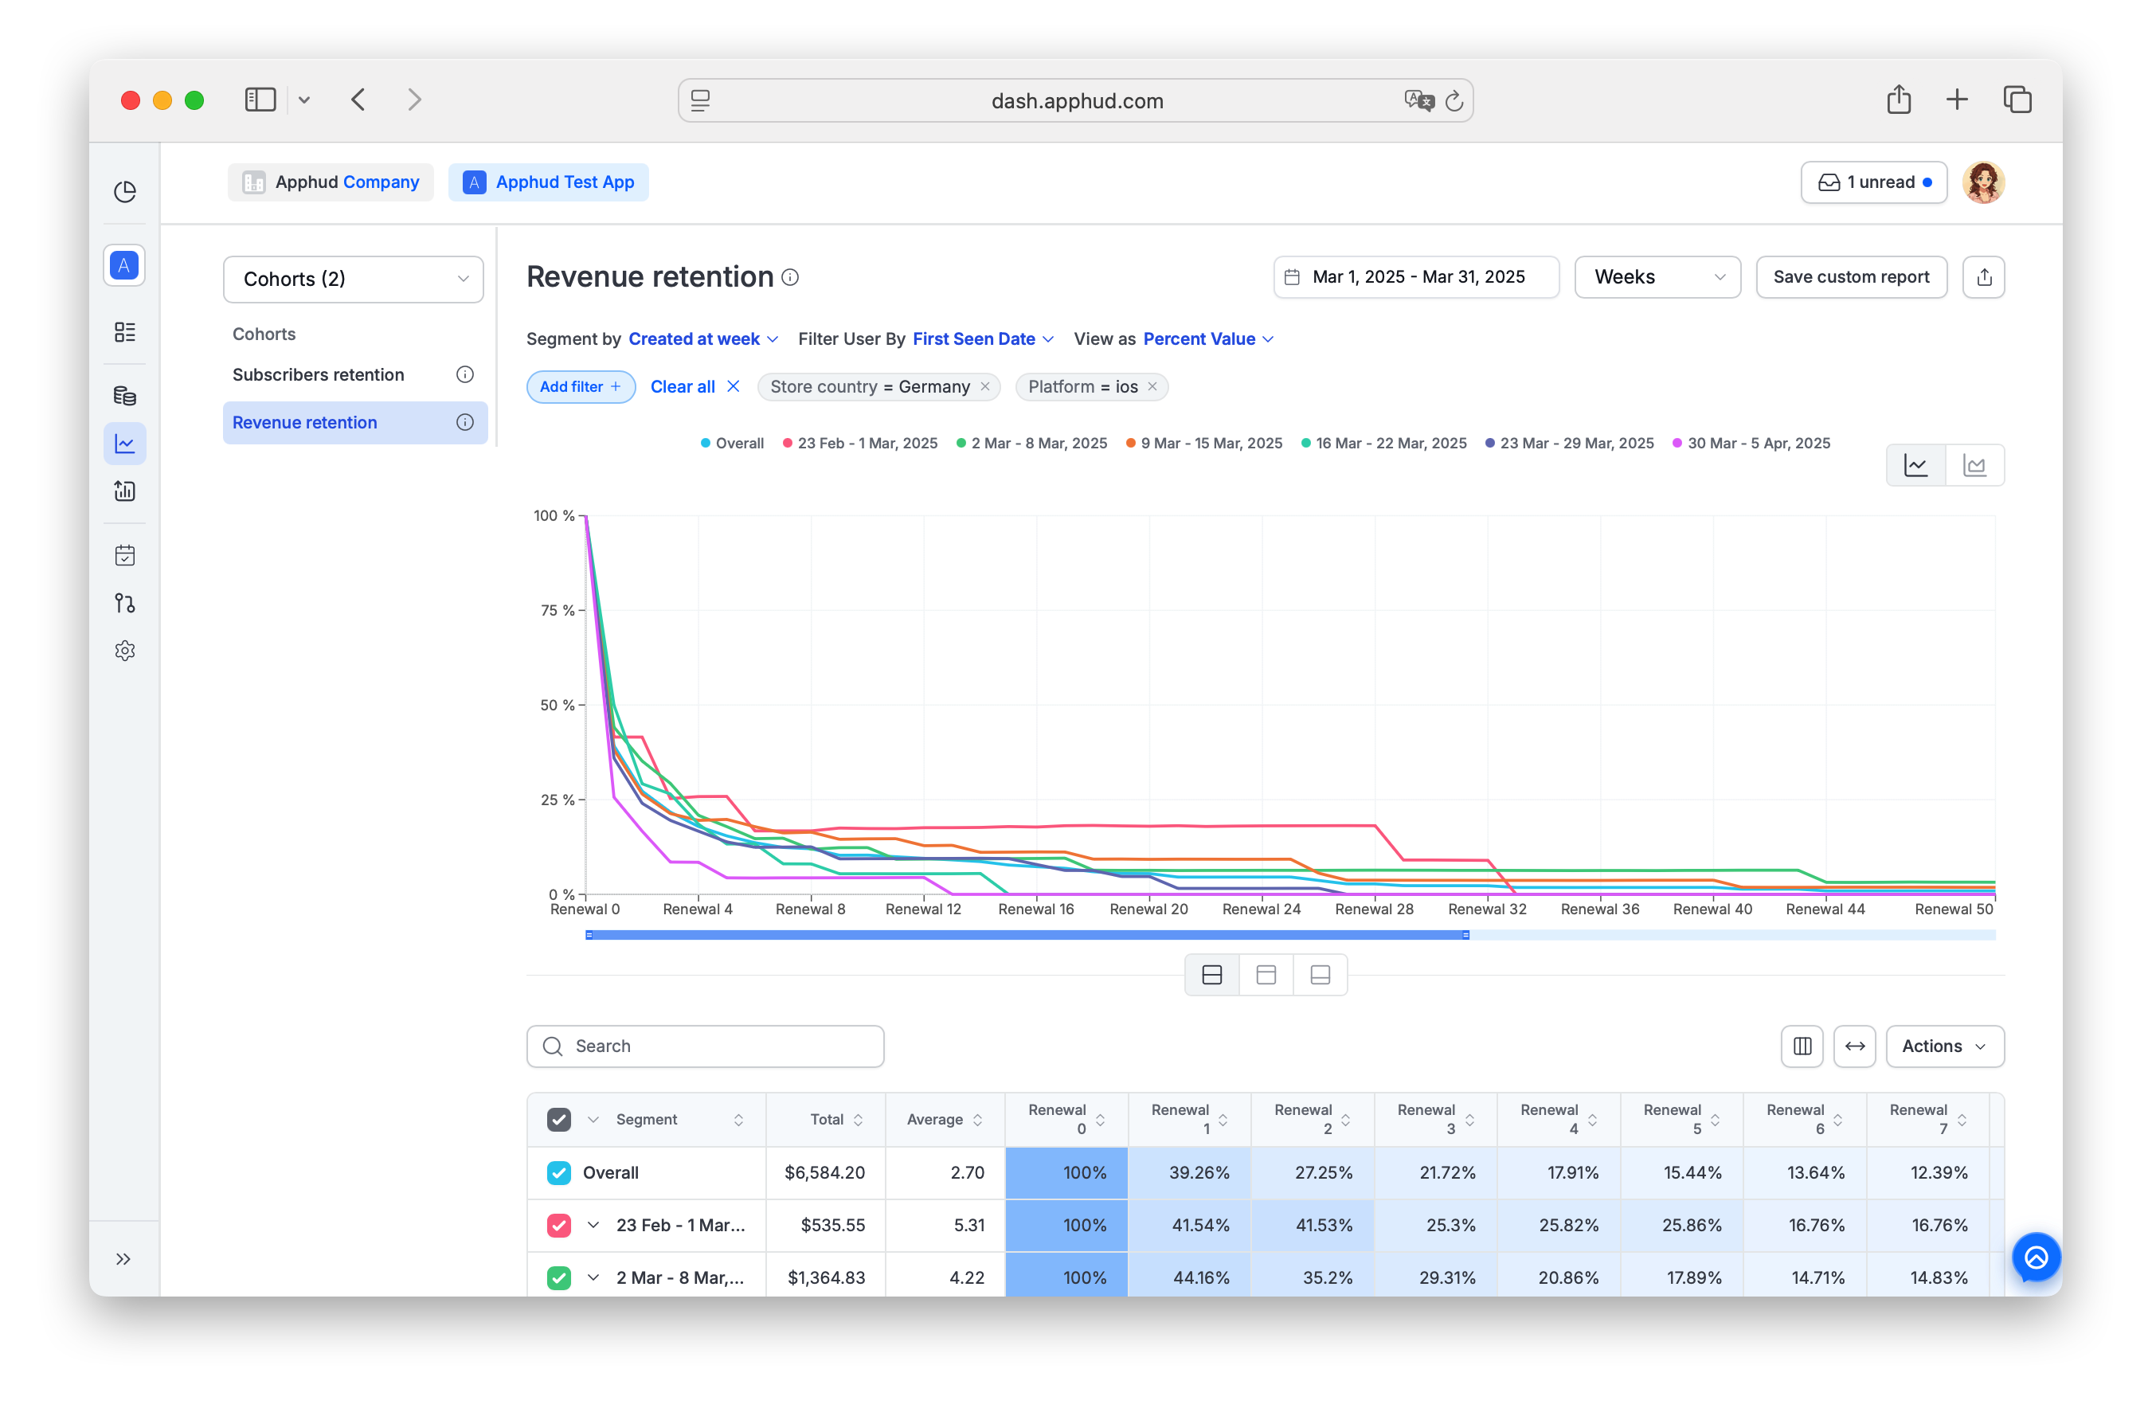The height and width of the screenshot is (1416, 2152).
Task: Open the Actions dropdown
Action: pyautogui.click(x=1945, y=1046)
